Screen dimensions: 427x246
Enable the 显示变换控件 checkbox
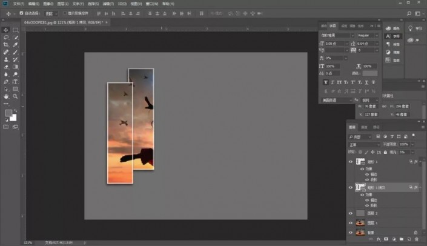[65, 13]
